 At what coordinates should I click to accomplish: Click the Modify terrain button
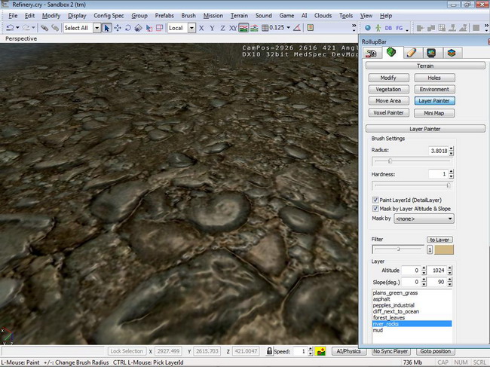coord(388,78)
